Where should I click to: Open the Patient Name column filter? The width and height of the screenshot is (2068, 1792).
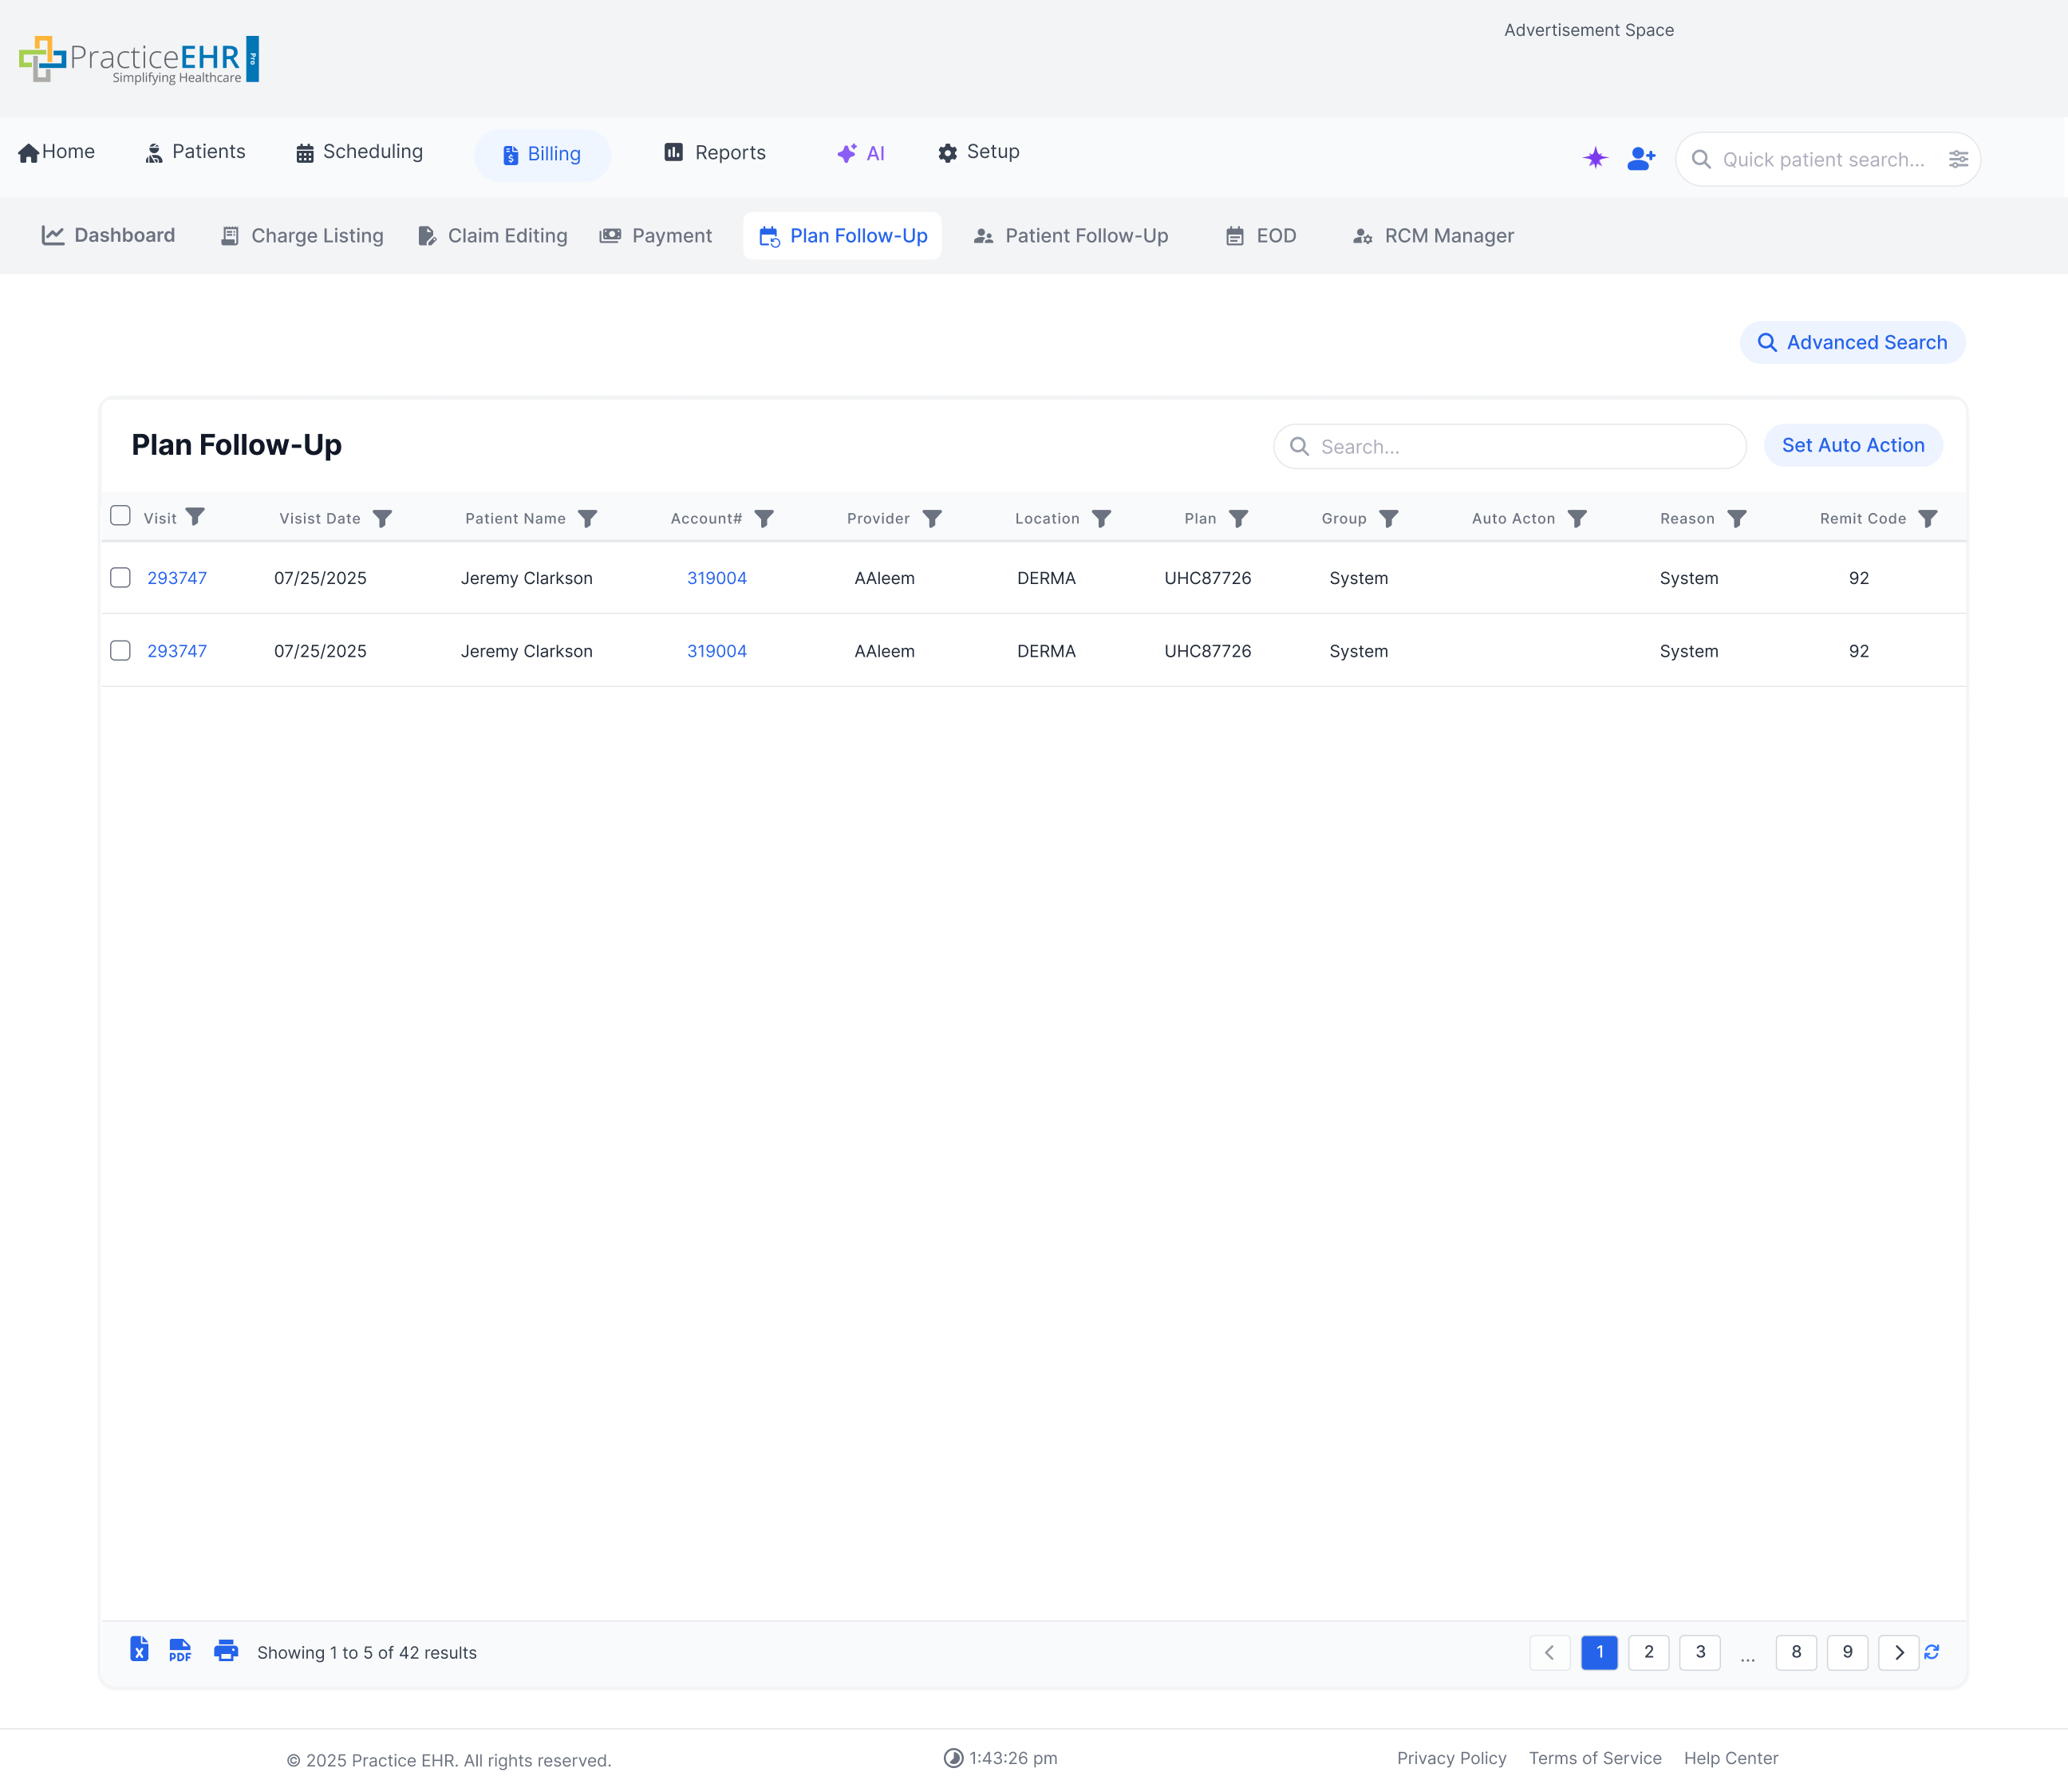coord(589,518)
